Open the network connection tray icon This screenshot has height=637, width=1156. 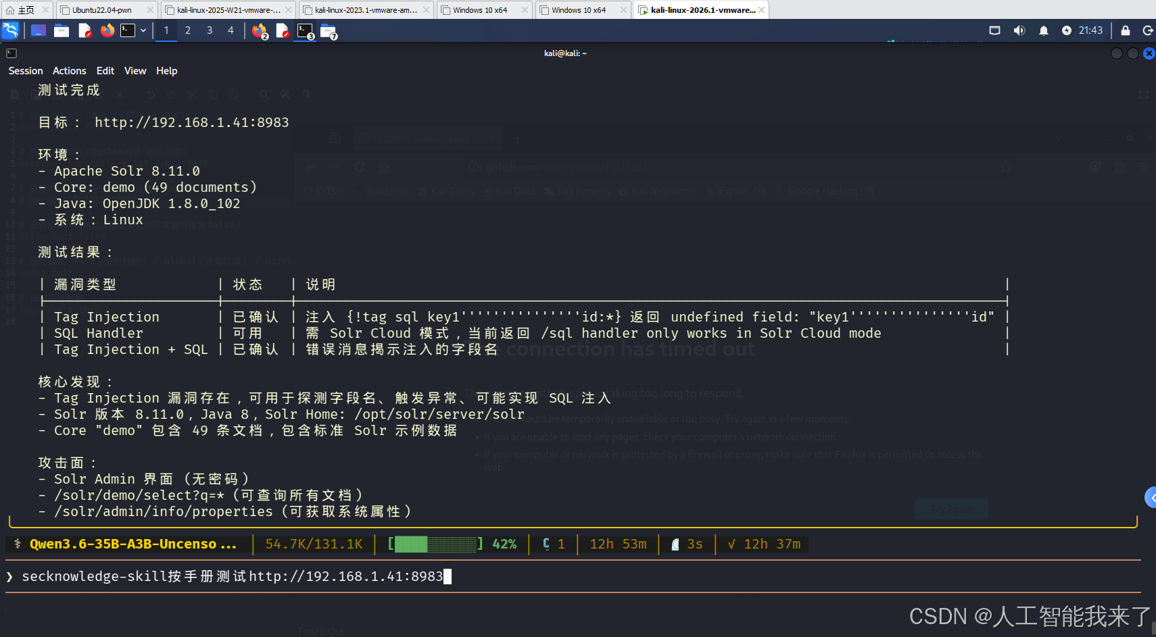coord(994,30)
